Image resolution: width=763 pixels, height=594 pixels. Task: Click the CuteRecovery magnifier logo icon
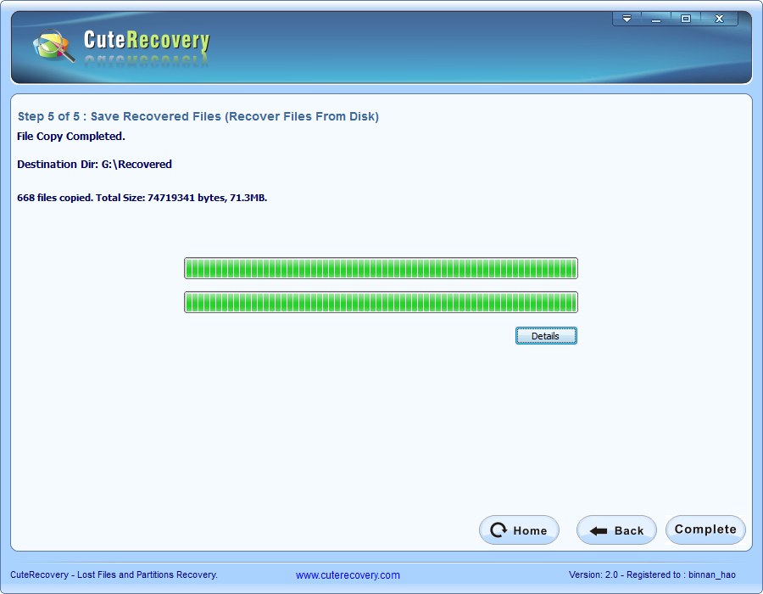click(x=53, y=45)
